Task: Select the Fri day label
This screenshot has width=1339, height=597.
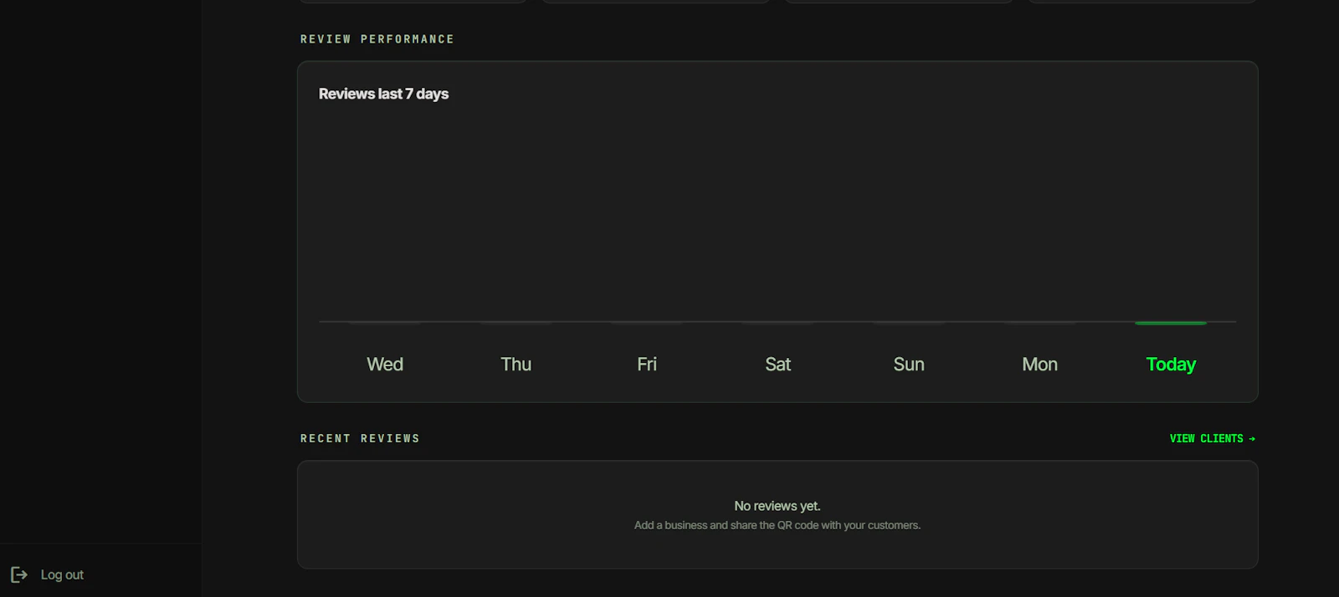Action: pyautogui.click(x=647, y=365)
